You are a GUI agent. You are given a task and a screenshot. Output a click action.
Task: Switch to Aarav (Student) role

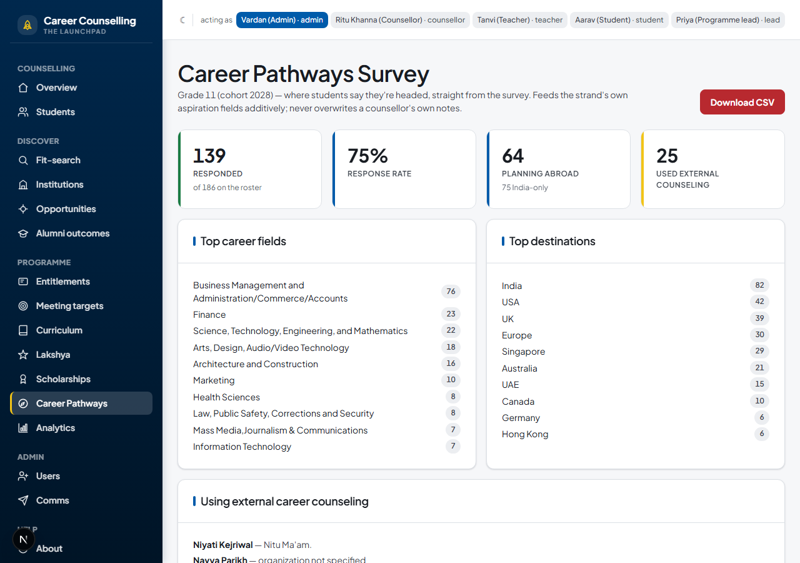coord(619,20)
